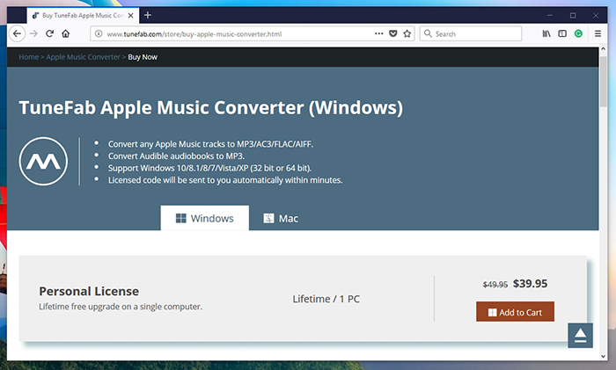Click the $39.95 discounted price

click(530, 283)
